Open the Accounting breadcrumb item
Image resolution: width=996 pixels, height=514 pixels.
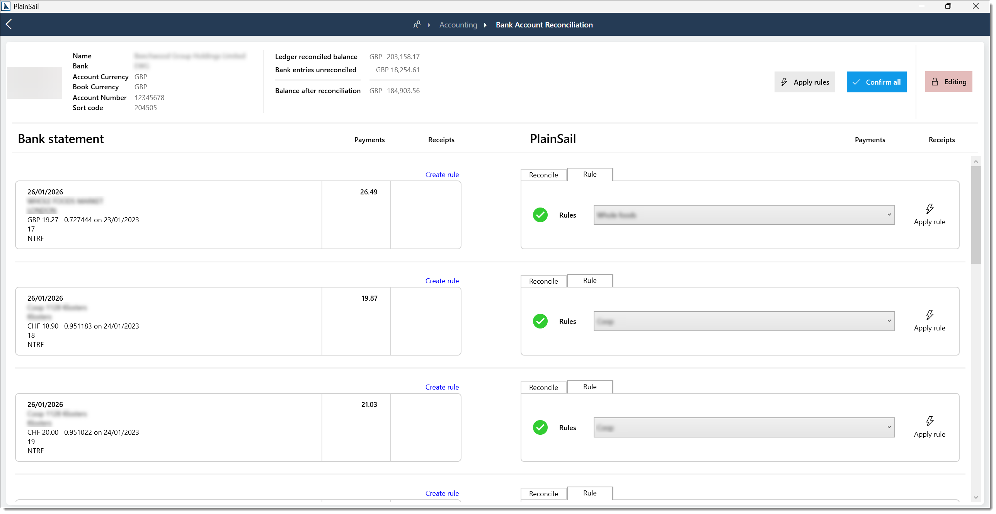458,24
